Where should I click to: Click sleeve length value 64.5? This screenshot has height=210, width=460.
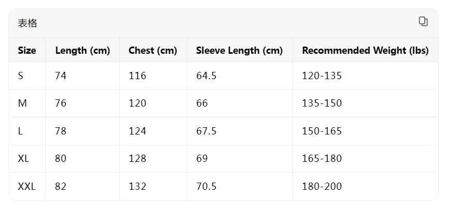point(206,76)
